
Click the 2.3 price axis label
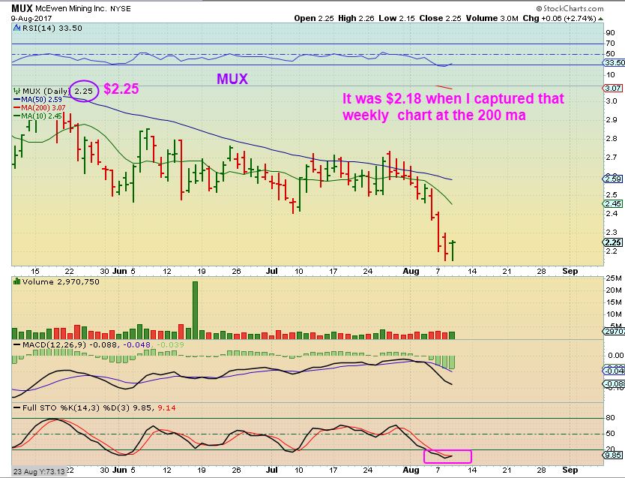point(611,232)
